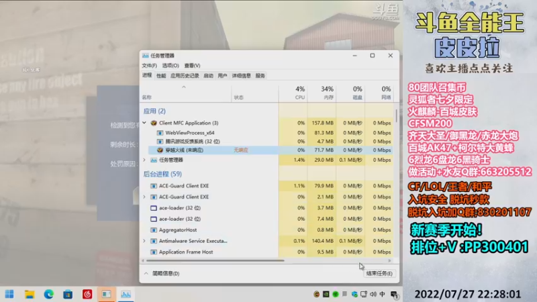Click the 140.4 MB memory cell
The height and width of the screenshot is (302, 537).
(323, 241)
